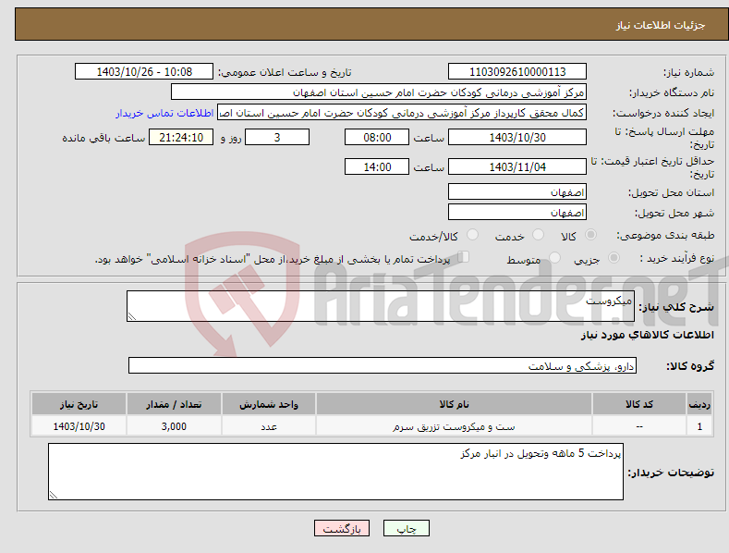Click the ردیف column header

tap(699, 404)
